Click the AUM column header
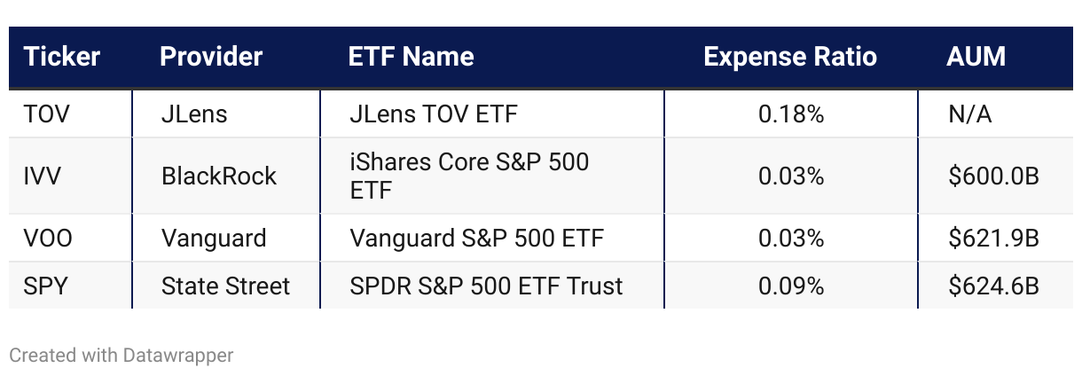The height and width of the screenshot is (376, 1082). pos(976,58)
